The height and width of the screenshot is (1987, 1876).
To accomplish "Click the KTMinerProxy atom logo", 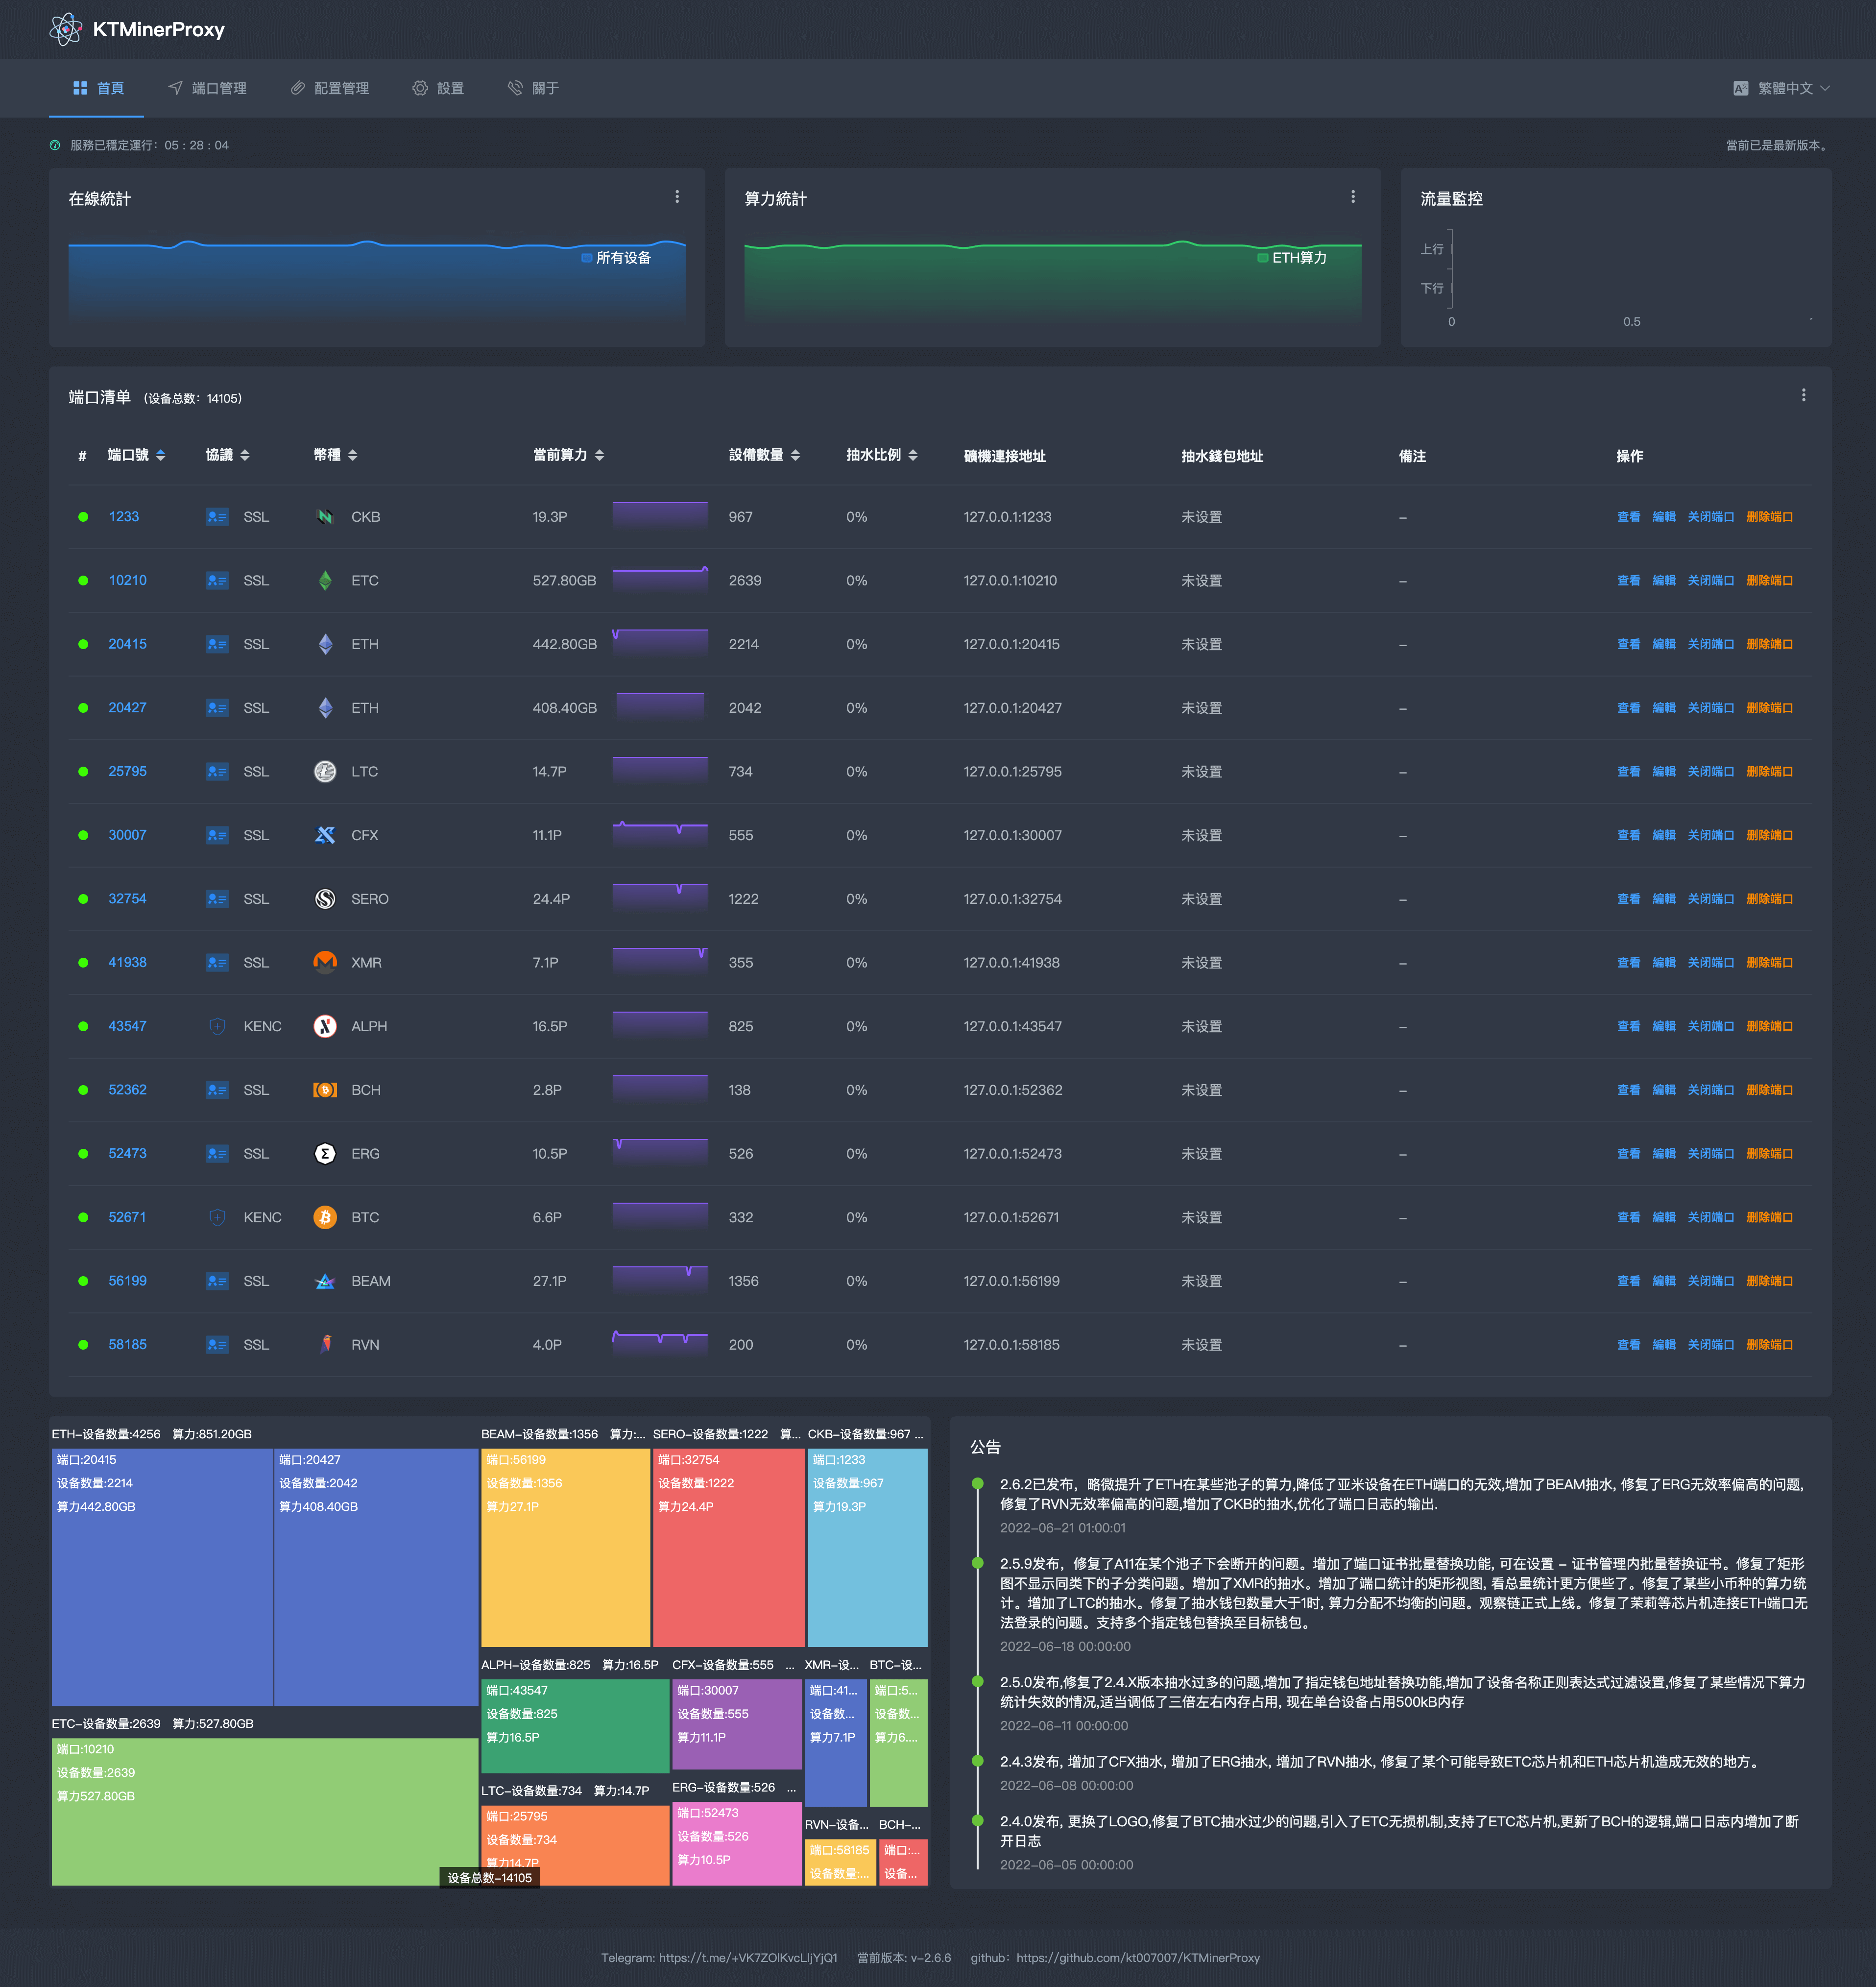I will [x=66, y=29].
